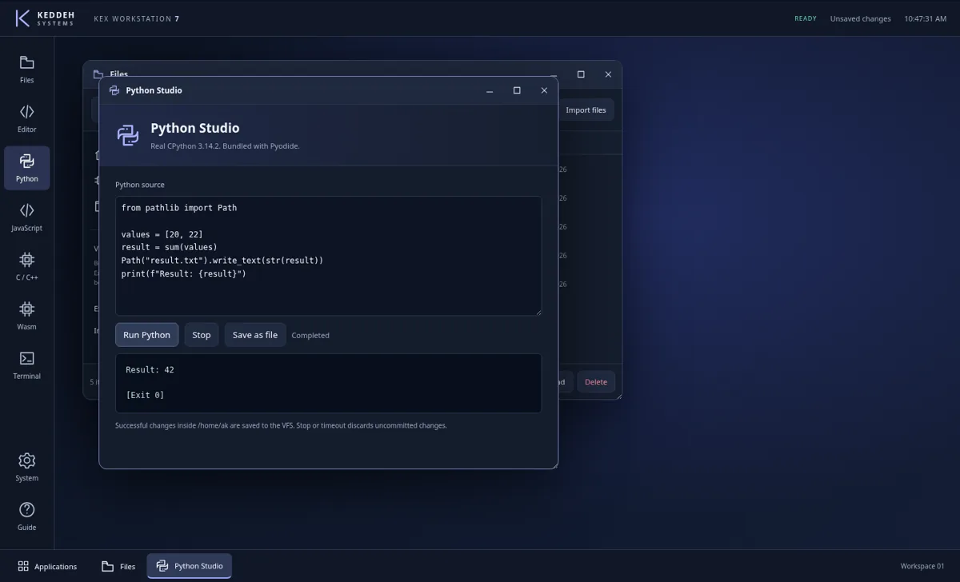Close the Files window
The height and width of the screenshot is (582, 960).
[608, 74]
